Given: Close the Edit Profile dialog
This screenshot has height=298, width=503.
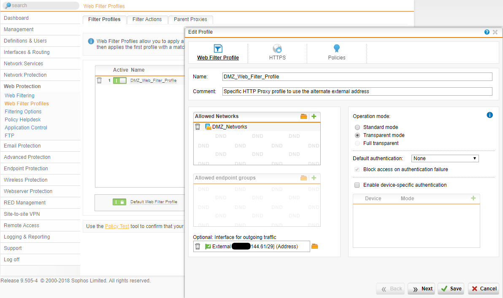Looking at the screenshot, I should (x=495, y=32).
